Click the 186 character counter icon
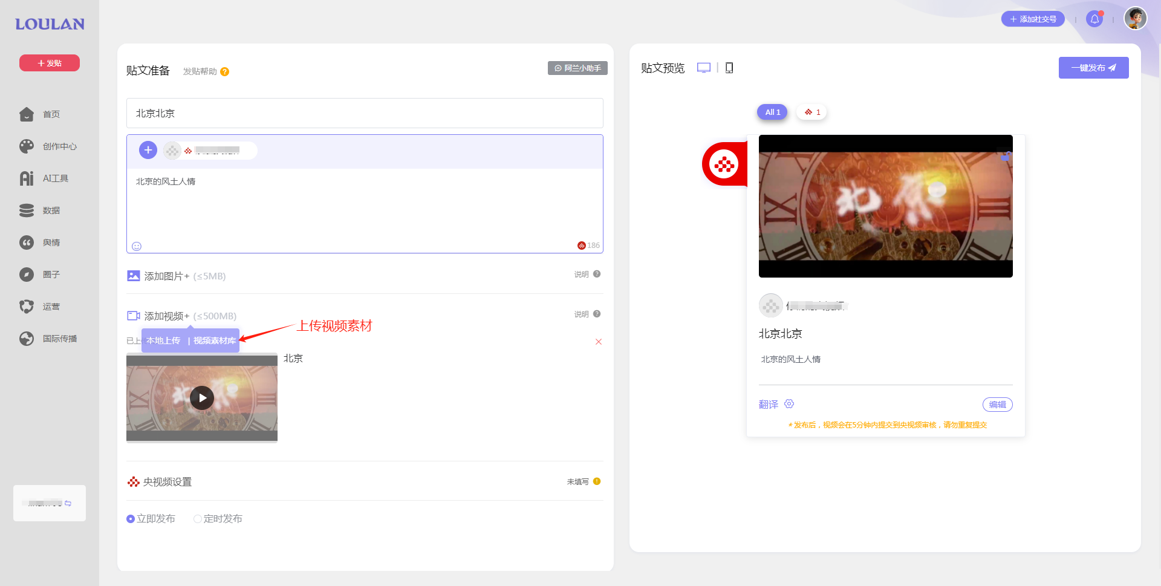 pyautogui.click(x=582, y=246)
